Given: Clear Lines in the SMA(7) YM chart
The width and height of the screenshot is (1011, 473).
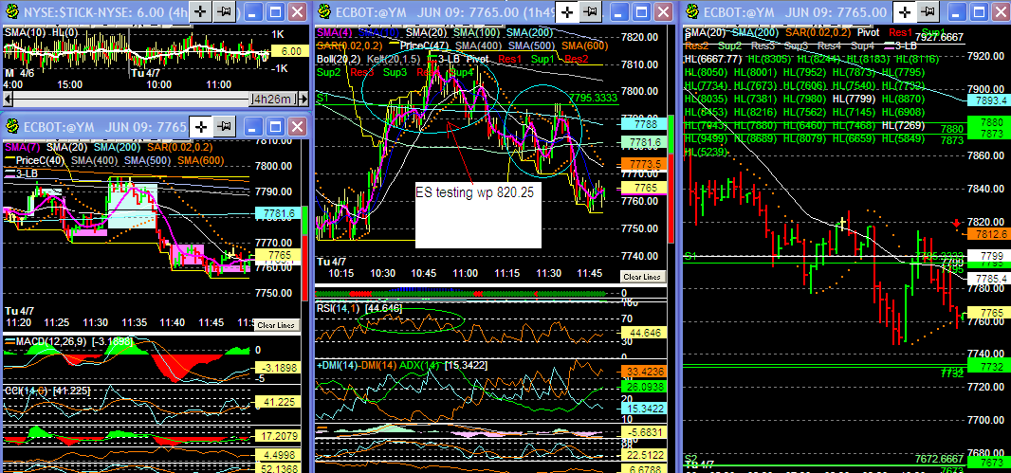Looking at the screenshot, I should coord(276,325).
